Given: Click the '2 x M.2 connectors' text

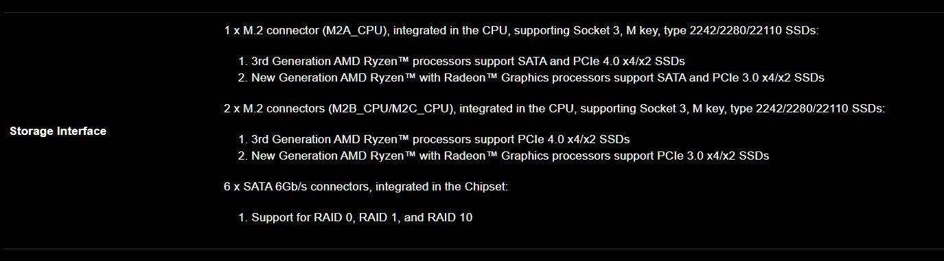Looking at the screenshot, I should (275, 108).
